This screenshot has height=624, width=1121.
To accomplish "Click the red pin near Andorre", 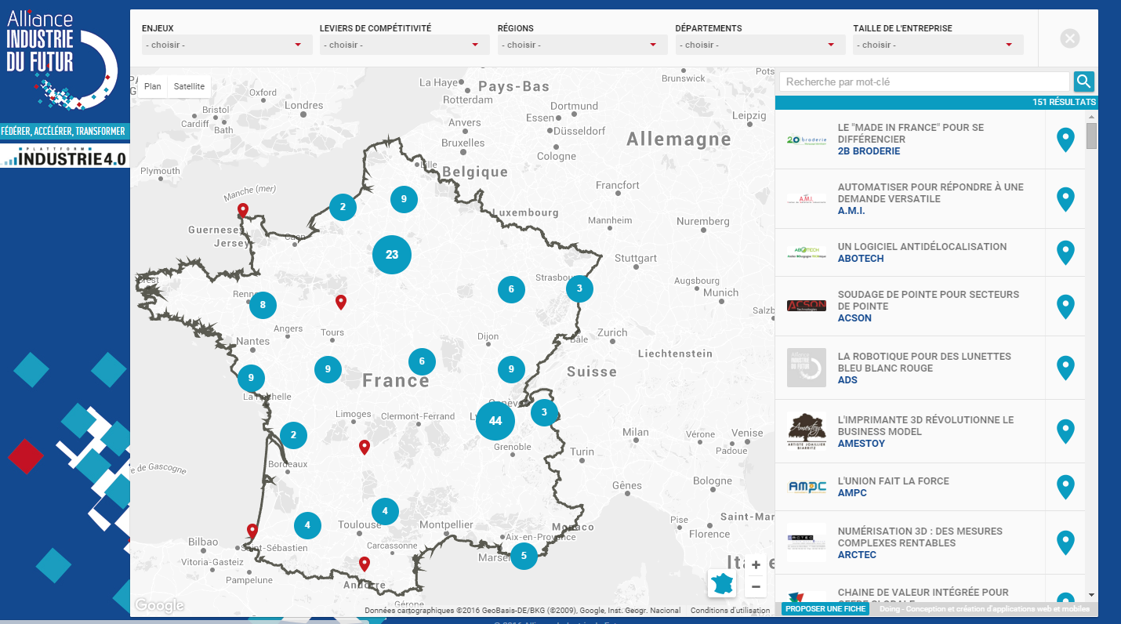I will pos(365,564).
